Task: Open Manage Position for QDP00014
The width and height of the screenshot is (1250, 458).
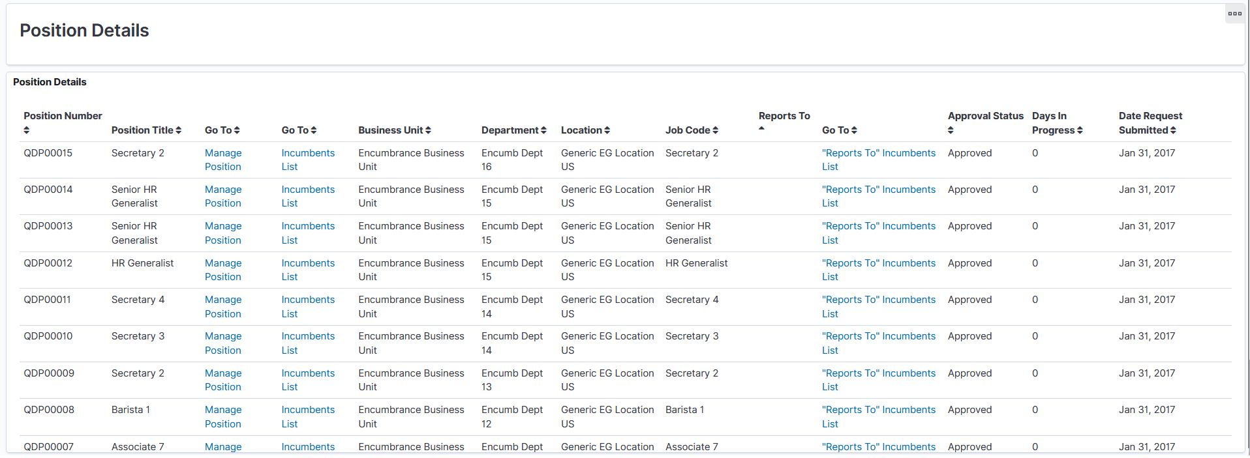Action: (x=223, y=196)
